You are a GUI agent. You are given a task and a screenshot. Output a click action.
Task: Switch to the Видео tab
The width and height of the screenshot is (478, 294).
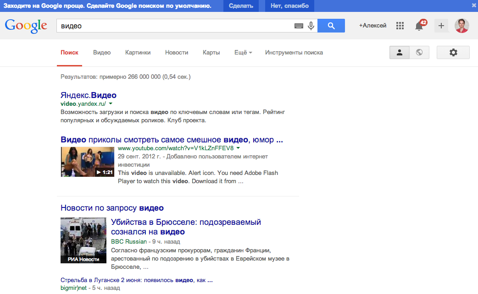coord(102,52)
